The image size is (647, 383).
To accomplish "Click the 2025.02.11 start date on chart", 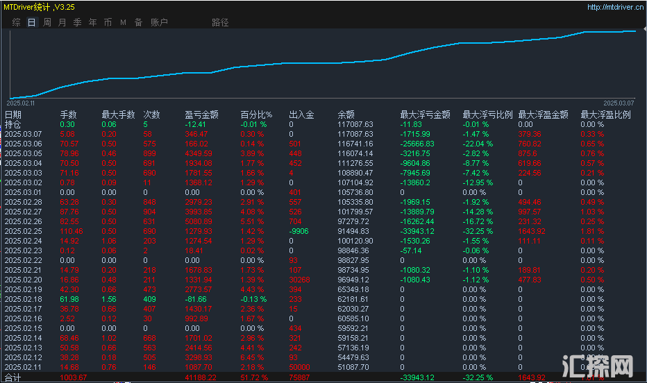I will click(22, 102).
